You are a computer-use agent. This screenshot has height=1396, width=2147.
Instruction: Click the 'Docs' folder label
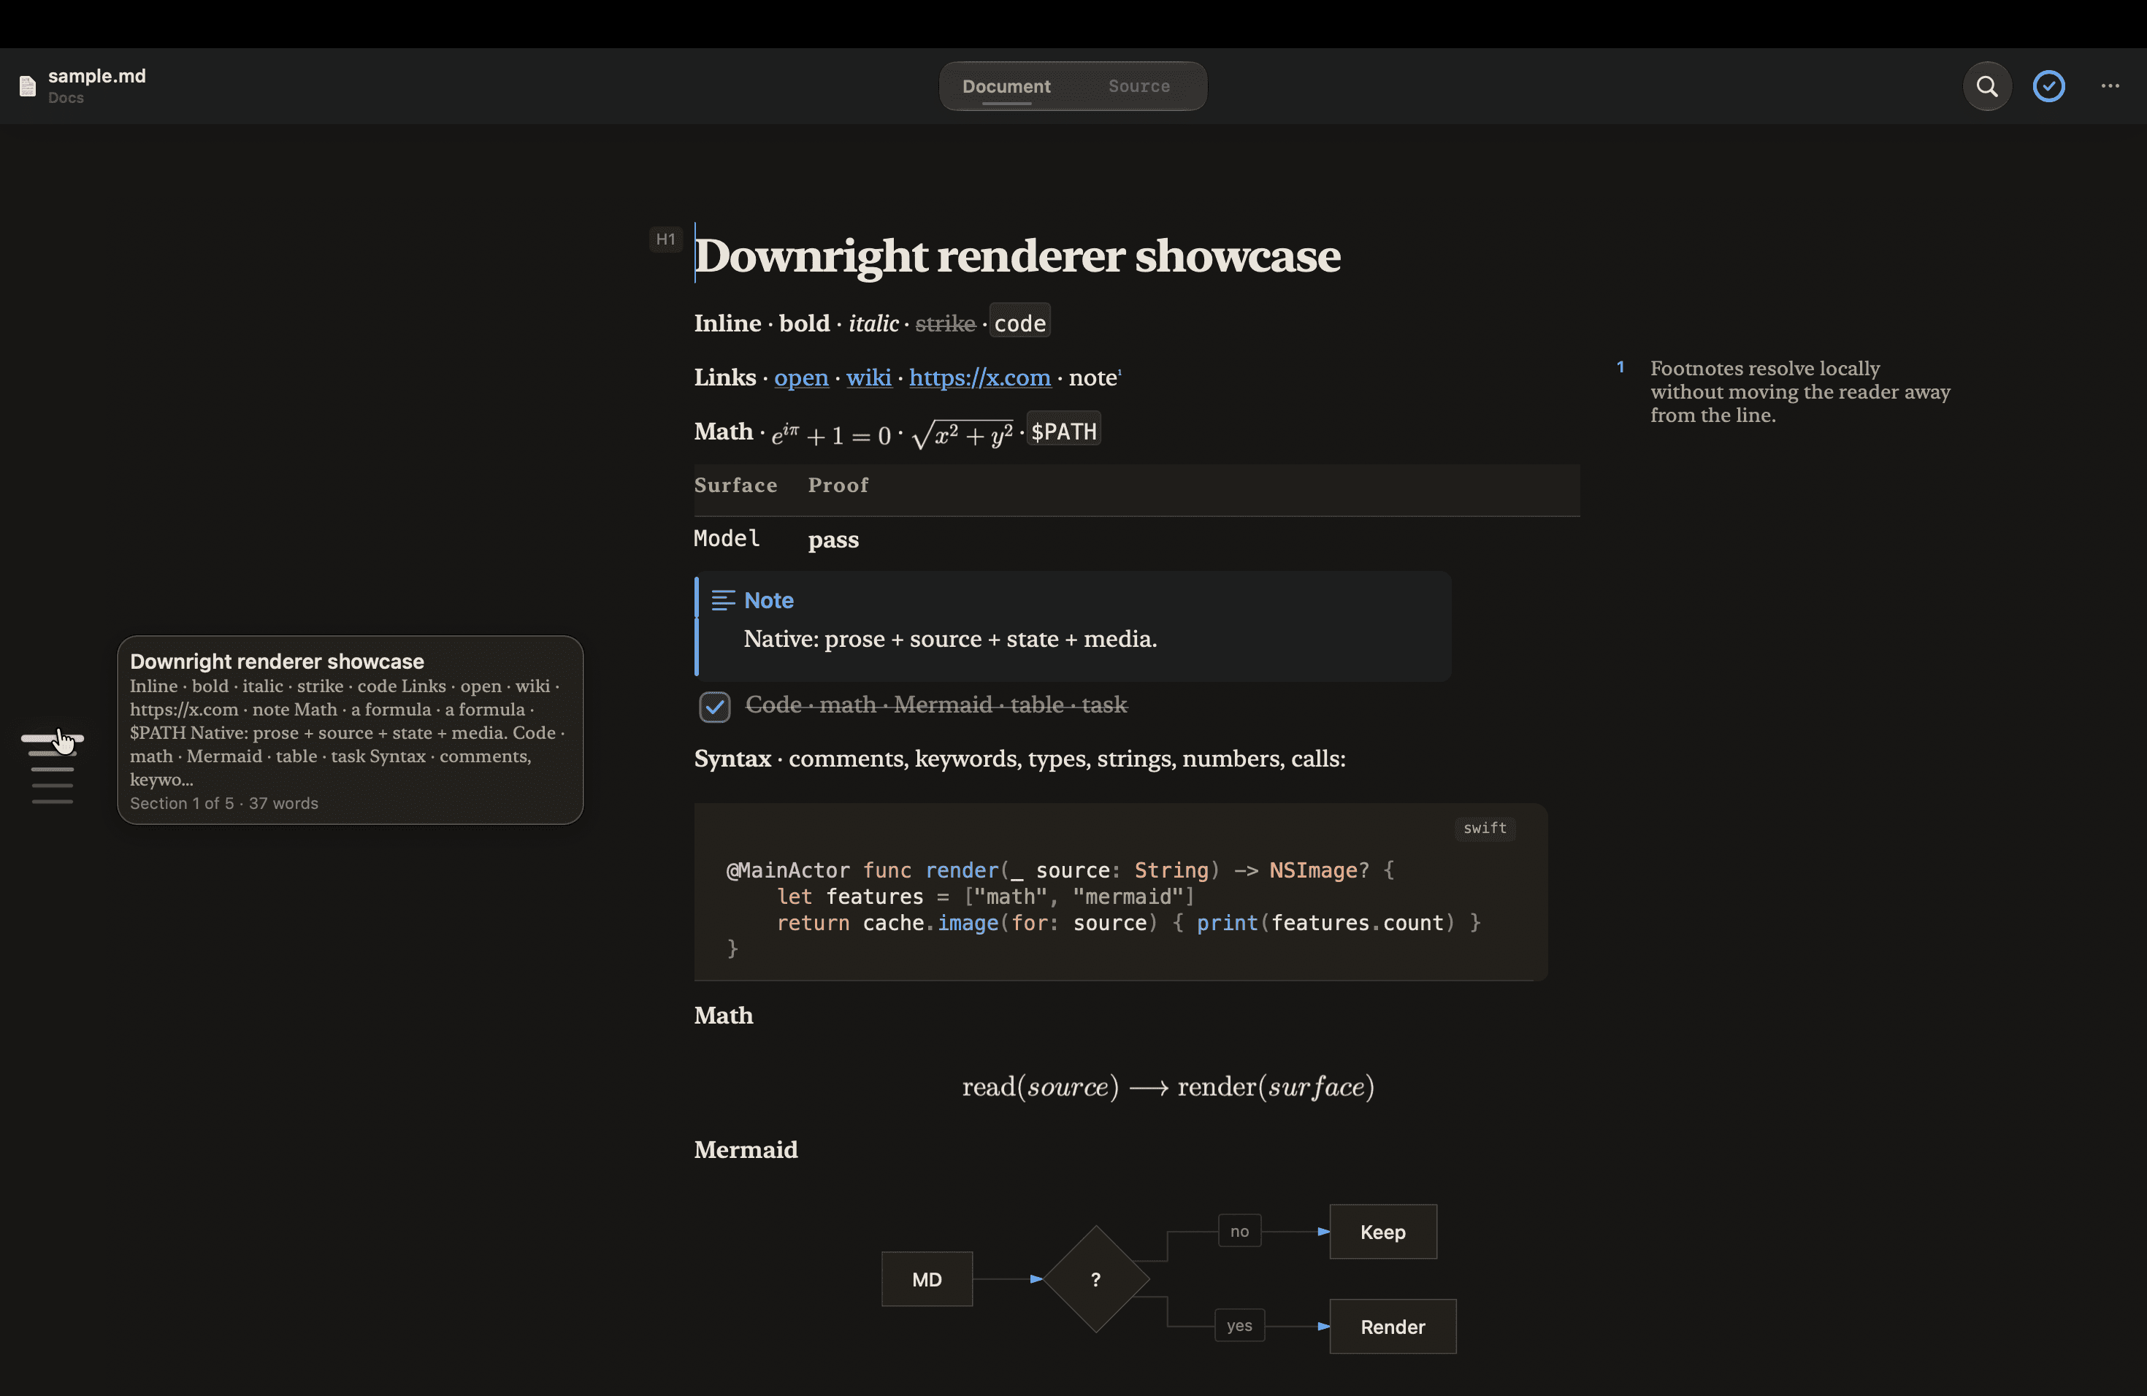coord(66,97)
